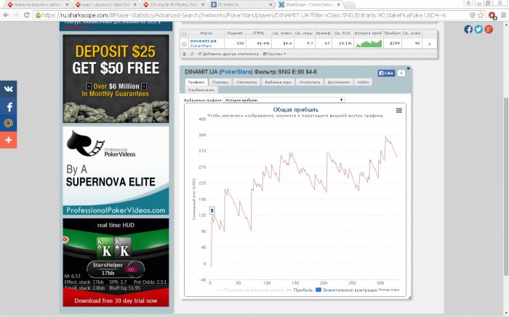Click the Deposit $25 advertisement banner
This screenshot has width=509, height=318.
116,79
